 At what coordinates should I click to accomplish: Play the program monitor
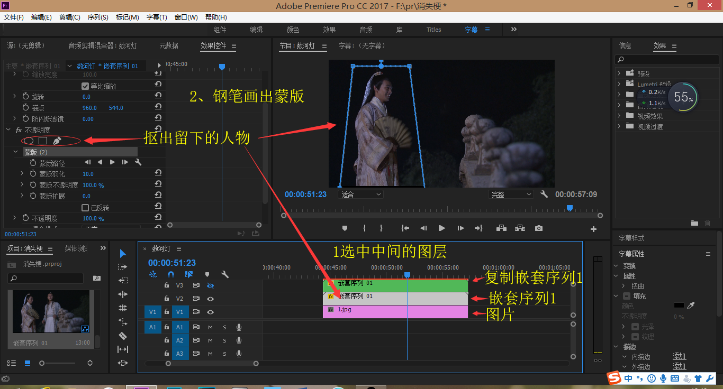pos(442,228)
